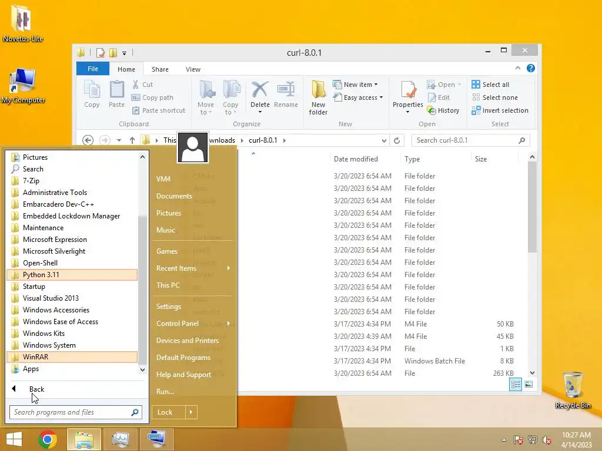Expand the Easy access dropdown
602x451 pixels.
pyautogui.click(x=381, y=97)
